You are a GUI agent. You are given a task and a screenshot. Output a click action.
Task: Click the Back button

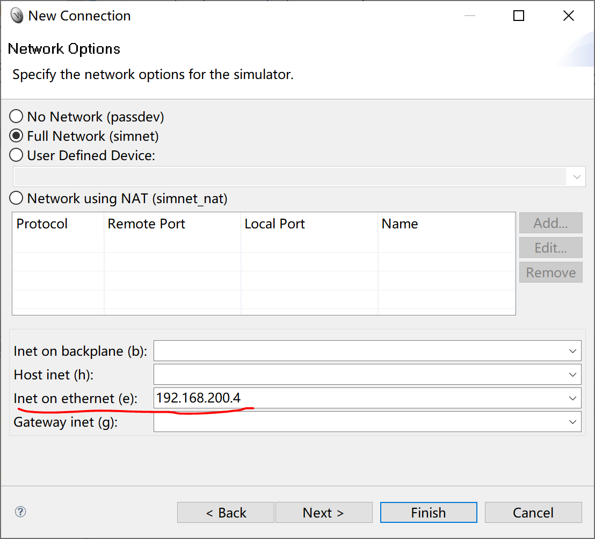coord(225,512)
